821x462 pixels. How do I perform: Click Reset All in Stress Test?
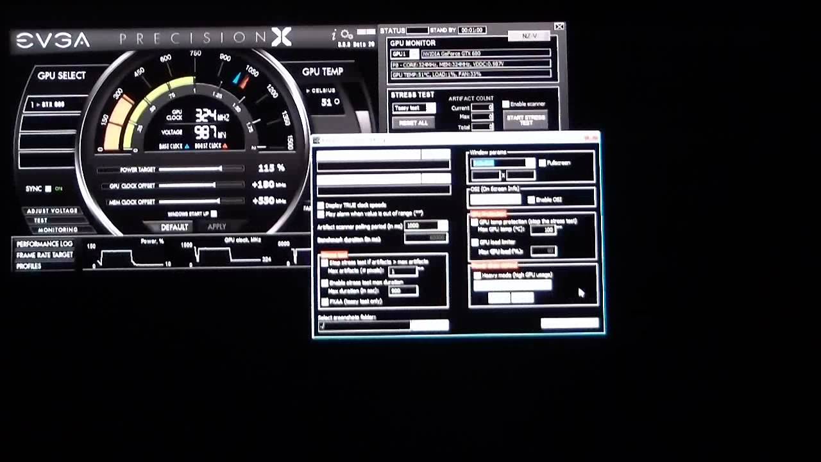point(414,123)
